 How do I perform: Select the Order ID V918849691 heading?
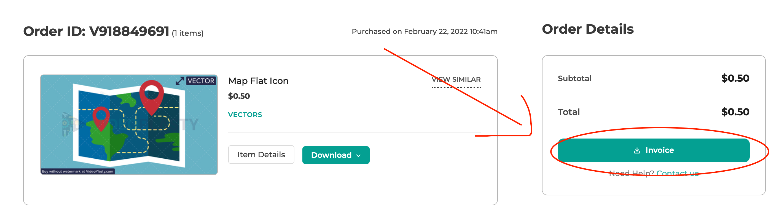(x=96, y=31)
